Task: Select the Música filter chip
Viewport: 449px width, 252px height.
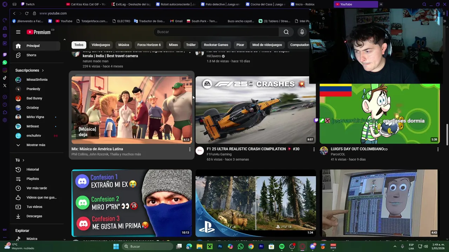Action: click(123, 45)
